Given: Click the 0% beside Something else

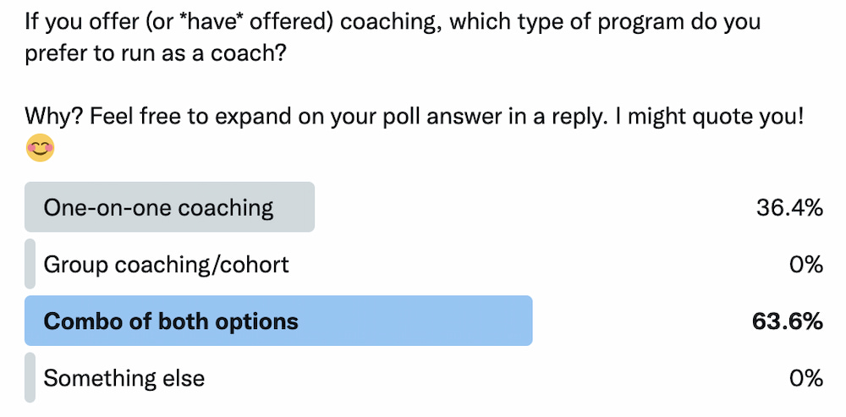Looking at the screenshot, I should pos(806,378).
